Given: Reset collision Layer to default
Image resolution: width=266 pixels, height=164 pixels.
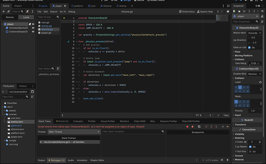Looking at the screenshot, I should click(x=260, y=82).
